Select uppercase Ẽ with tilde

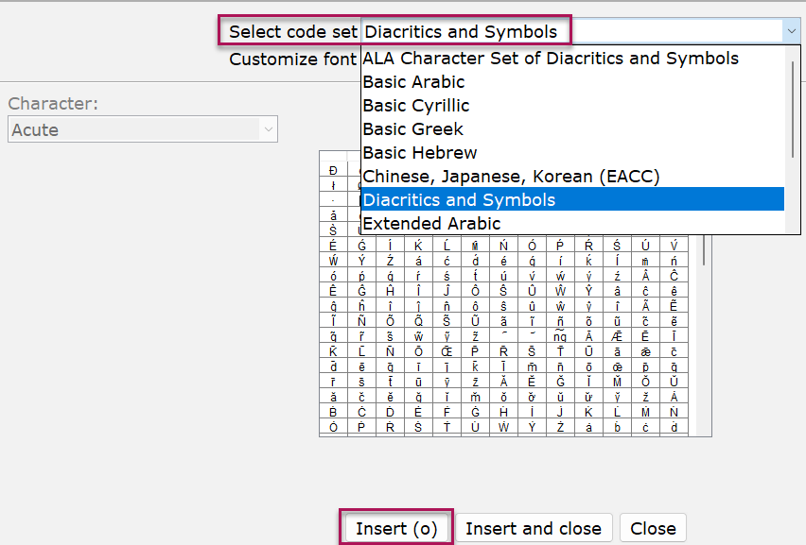[674, 306]
